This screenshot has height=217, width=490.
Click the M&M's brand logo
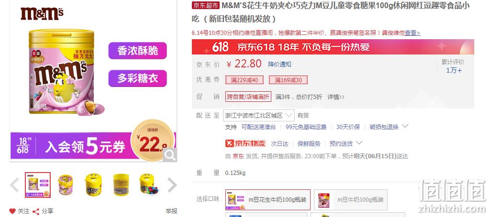(x=42, y=14)
